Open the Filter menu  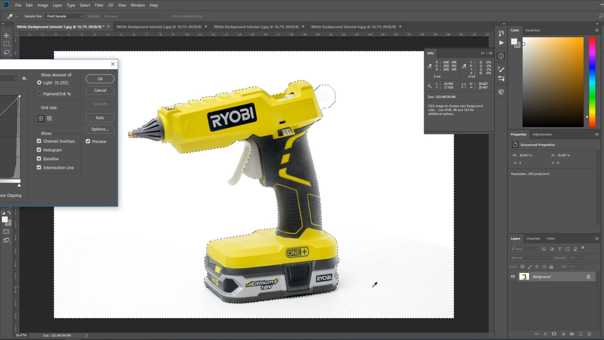pyautogui.click(x=99, y=5)
